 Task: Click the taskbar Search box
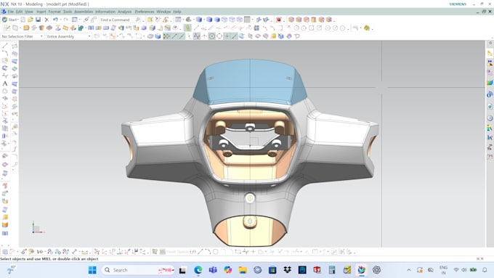click(x=139, y=270)
